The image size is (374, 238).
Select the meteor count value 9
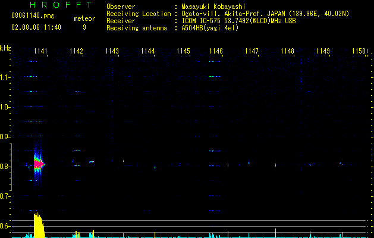point(84,27)
